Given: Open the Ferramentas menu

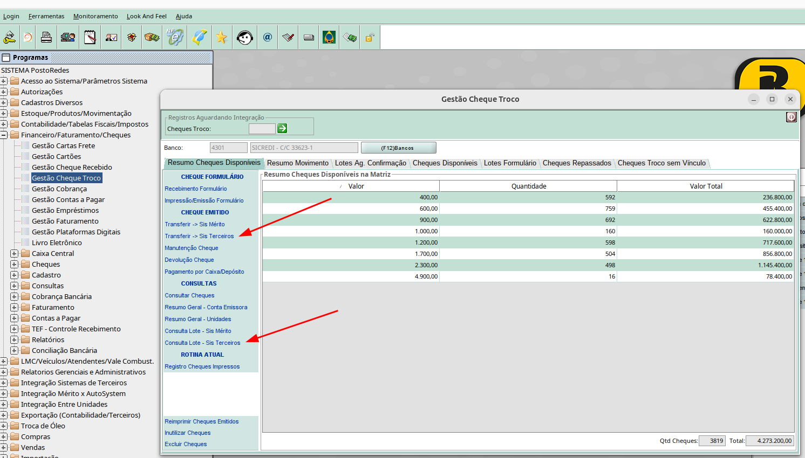Looking at the screenshot, I should 46,16.
